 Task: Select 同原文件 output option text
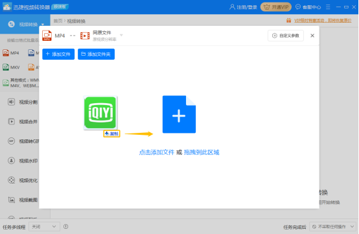click(102, 33)
